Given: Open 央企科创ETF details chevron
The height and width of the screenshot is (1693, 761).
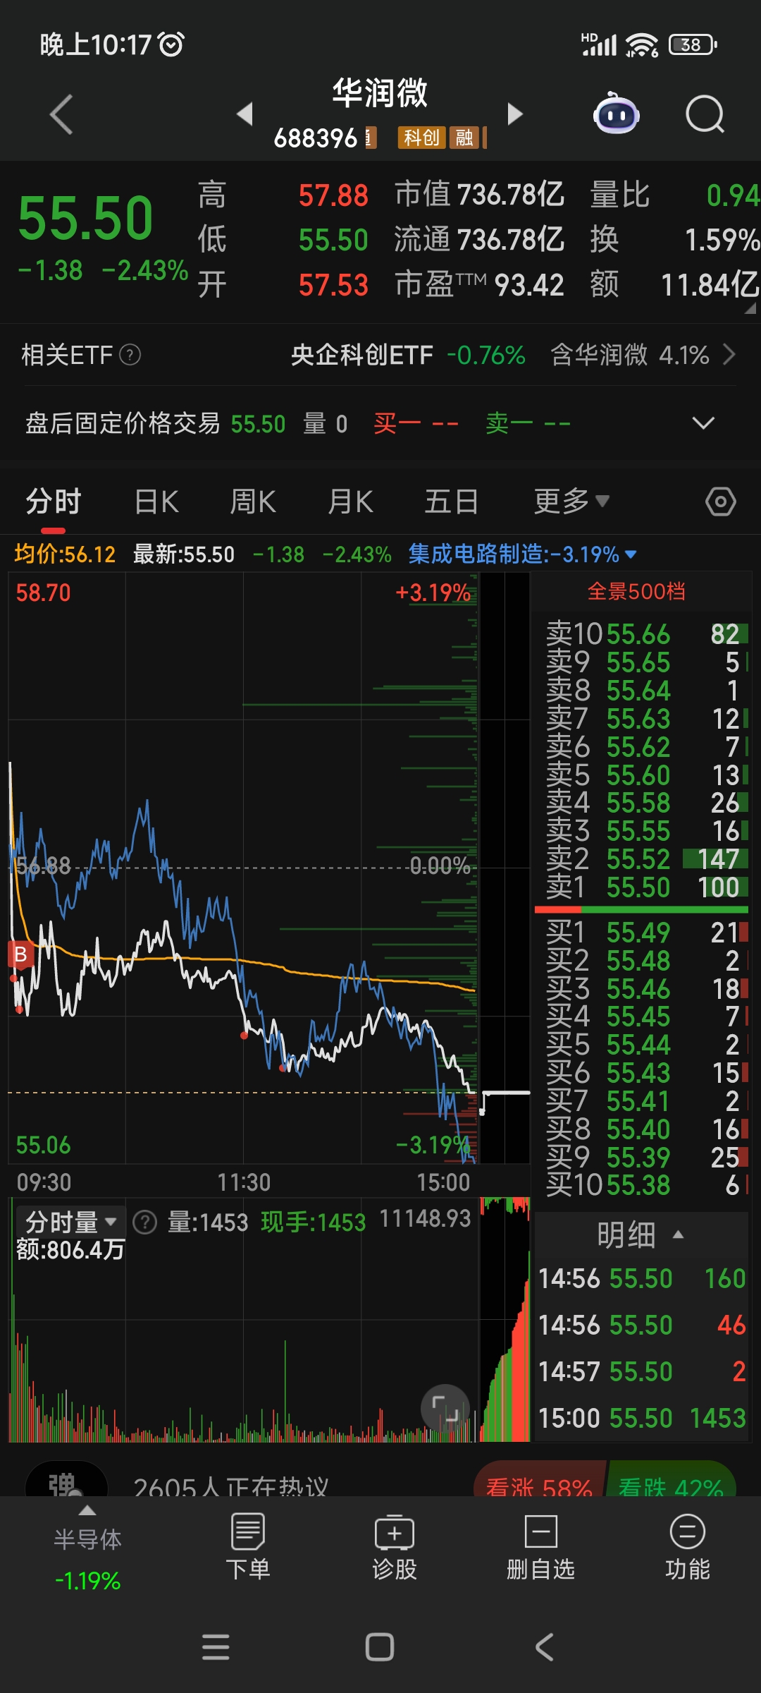Looking at the screenshot, I should (729, 355).
